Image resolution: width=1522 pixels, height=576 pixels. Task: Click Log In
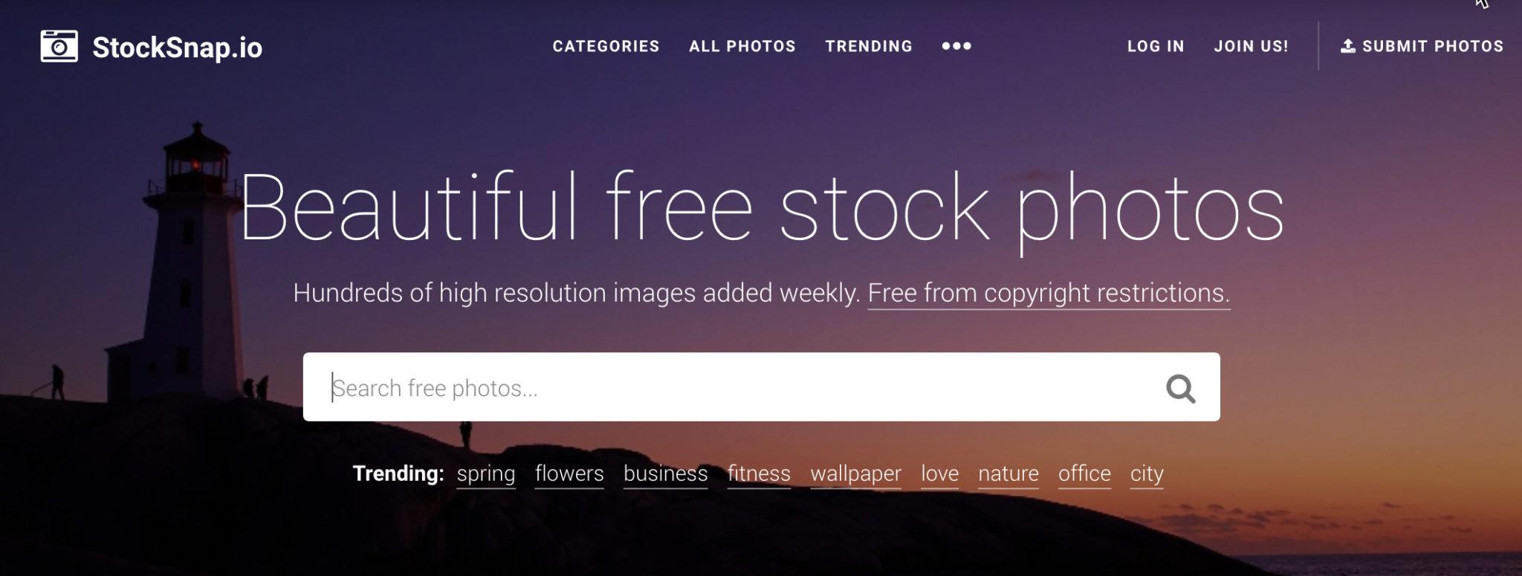1156,46
